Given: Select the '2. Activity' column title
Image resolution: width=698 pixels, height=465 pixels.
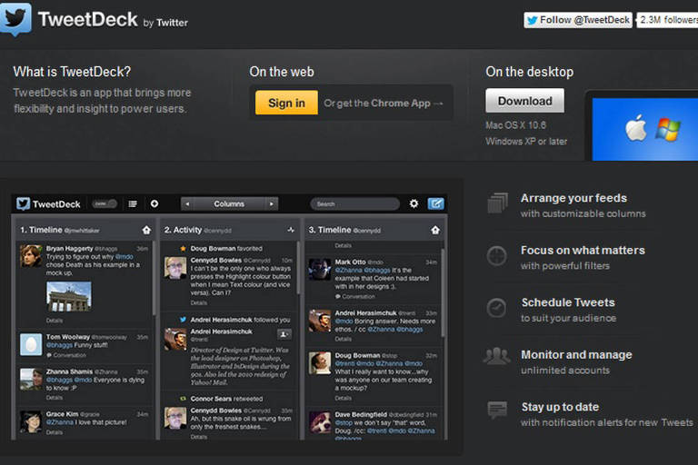Looking at the screenshot, I should (x=183, y=230).
